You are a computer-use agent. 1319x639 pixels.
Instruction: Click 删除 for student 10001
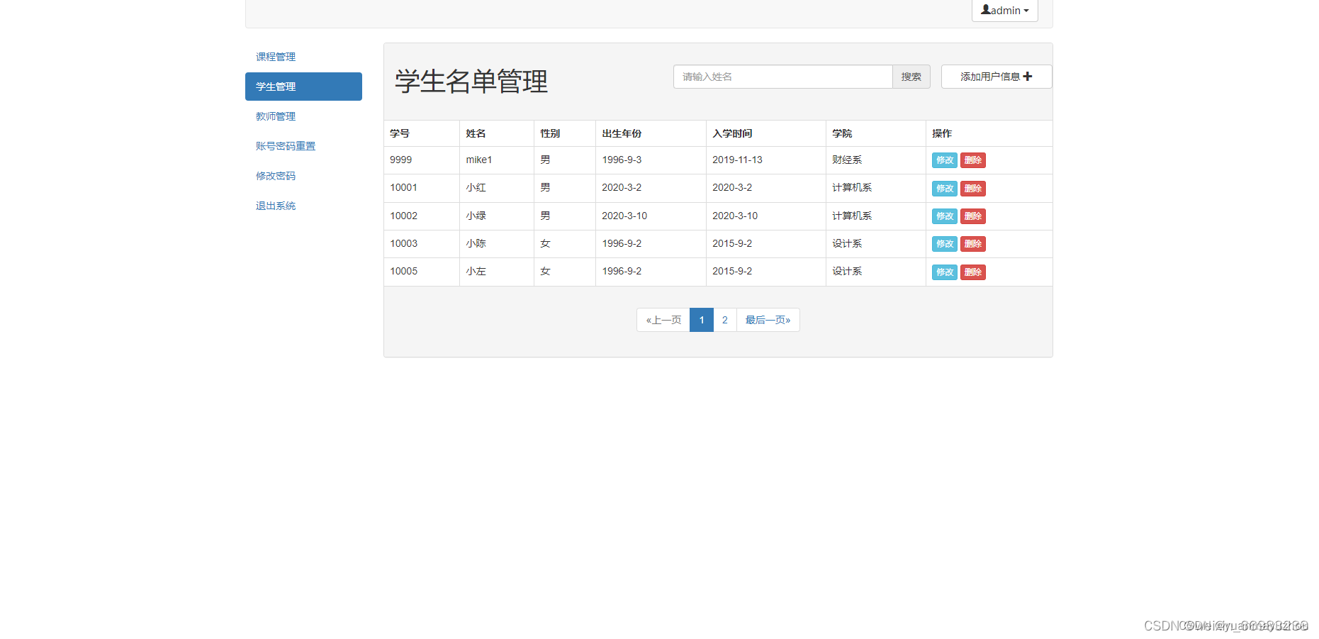[x=973, y=189]
